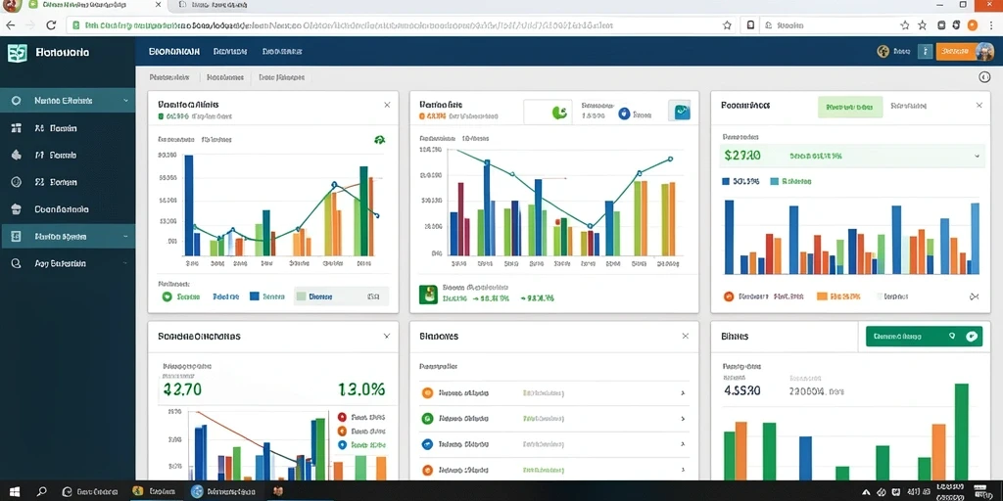This screenshot has height=501, width=1003.
Task: Open the sidebar item with grid icon
Action: (x=68, y=128)
